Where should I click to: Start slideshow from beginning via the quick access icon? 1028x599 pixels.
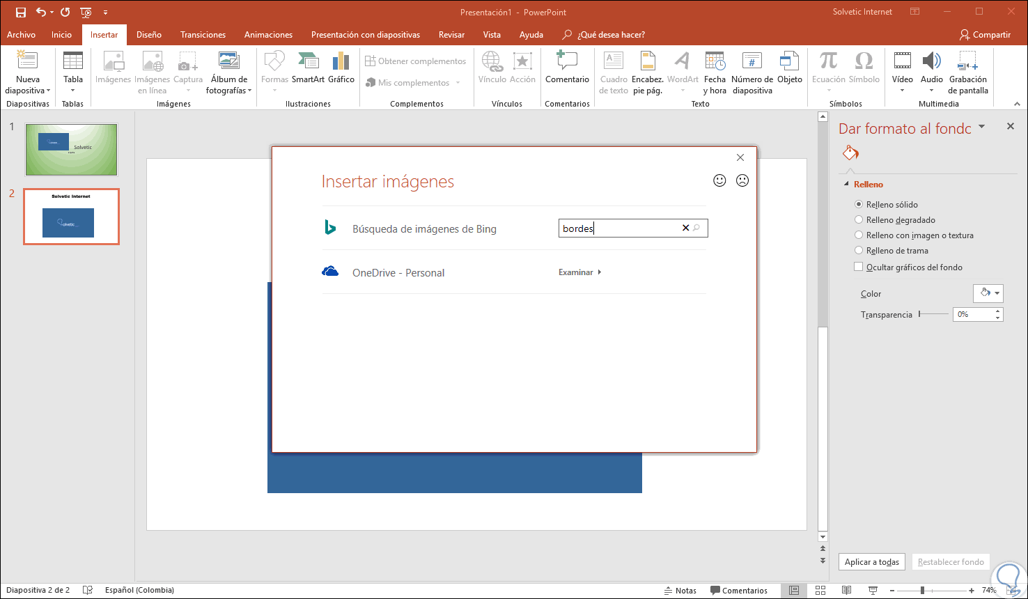[86, 13]
